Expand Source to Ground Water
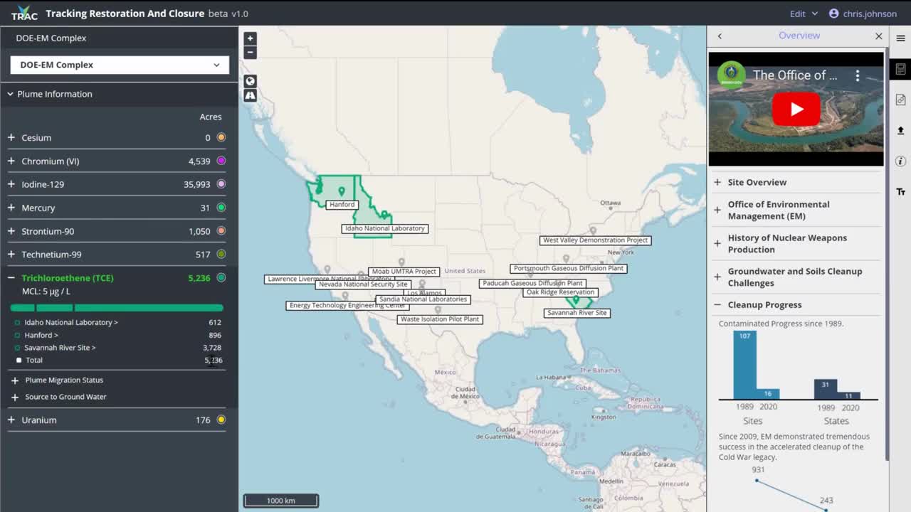This screenshot has height=512, width=911. tap(15, 397)
